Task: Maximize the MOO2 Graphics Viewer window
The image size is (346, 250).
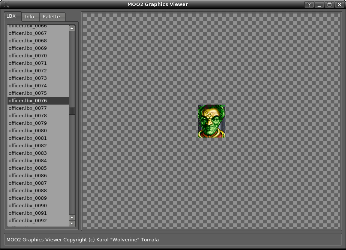Action: [x=330, y=4]
